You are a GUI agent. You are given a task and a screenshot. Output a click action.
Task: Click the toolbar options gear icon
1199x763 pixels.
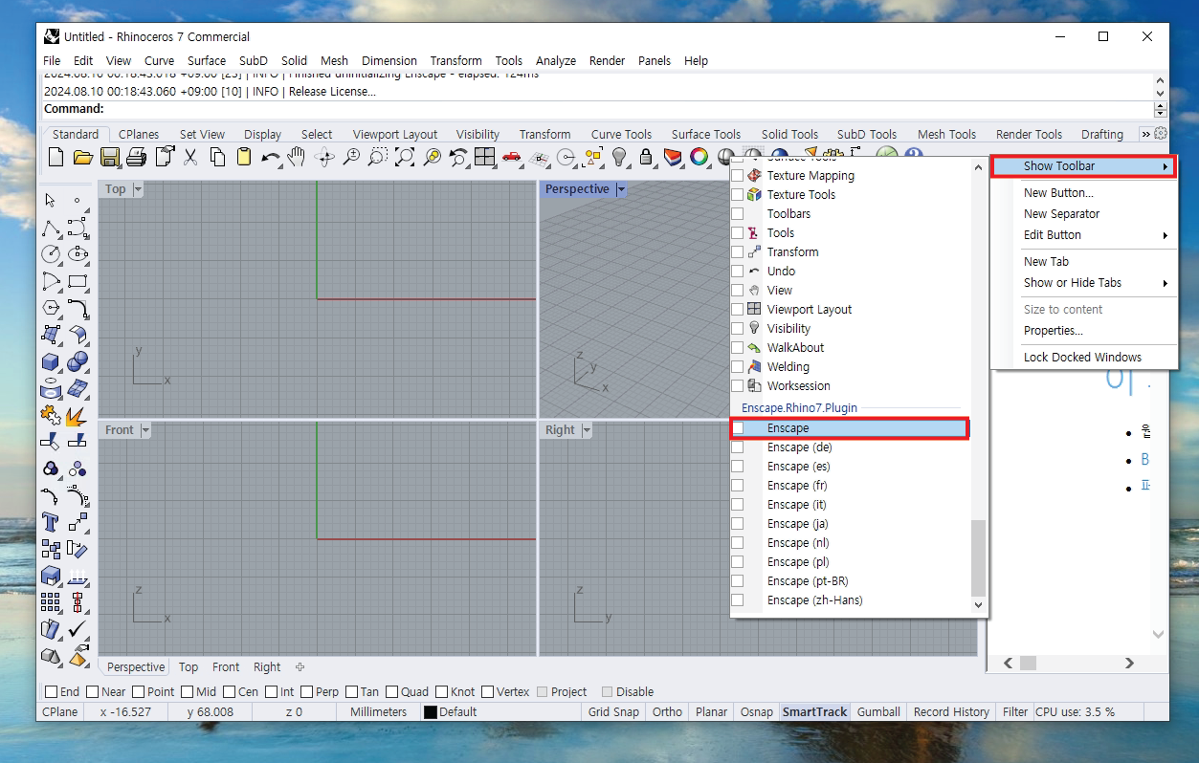[1161, 134]
